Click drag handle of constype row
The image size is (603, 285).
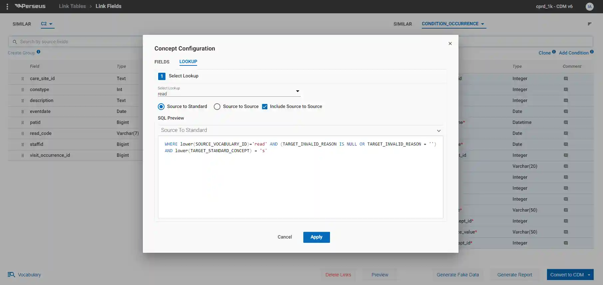tap(23, 90)
